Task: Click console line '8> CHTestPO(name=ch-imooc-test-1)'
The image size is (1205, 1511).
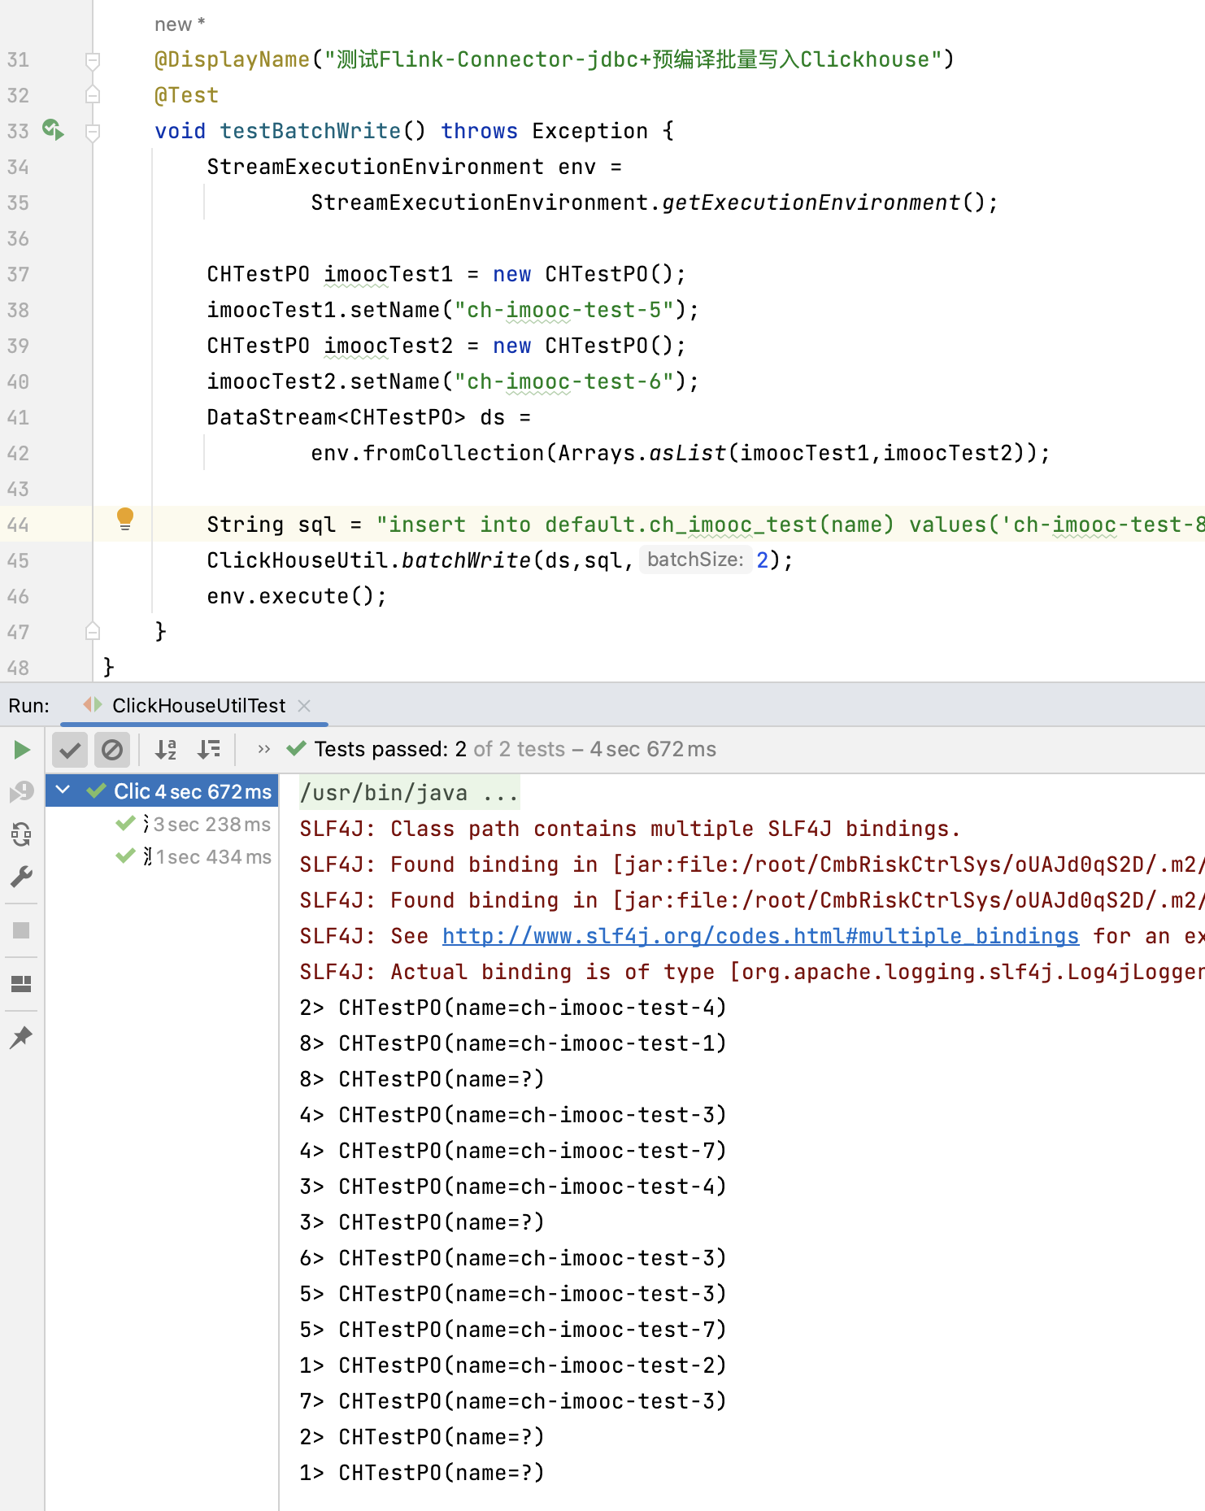Action: (513, 1043)
